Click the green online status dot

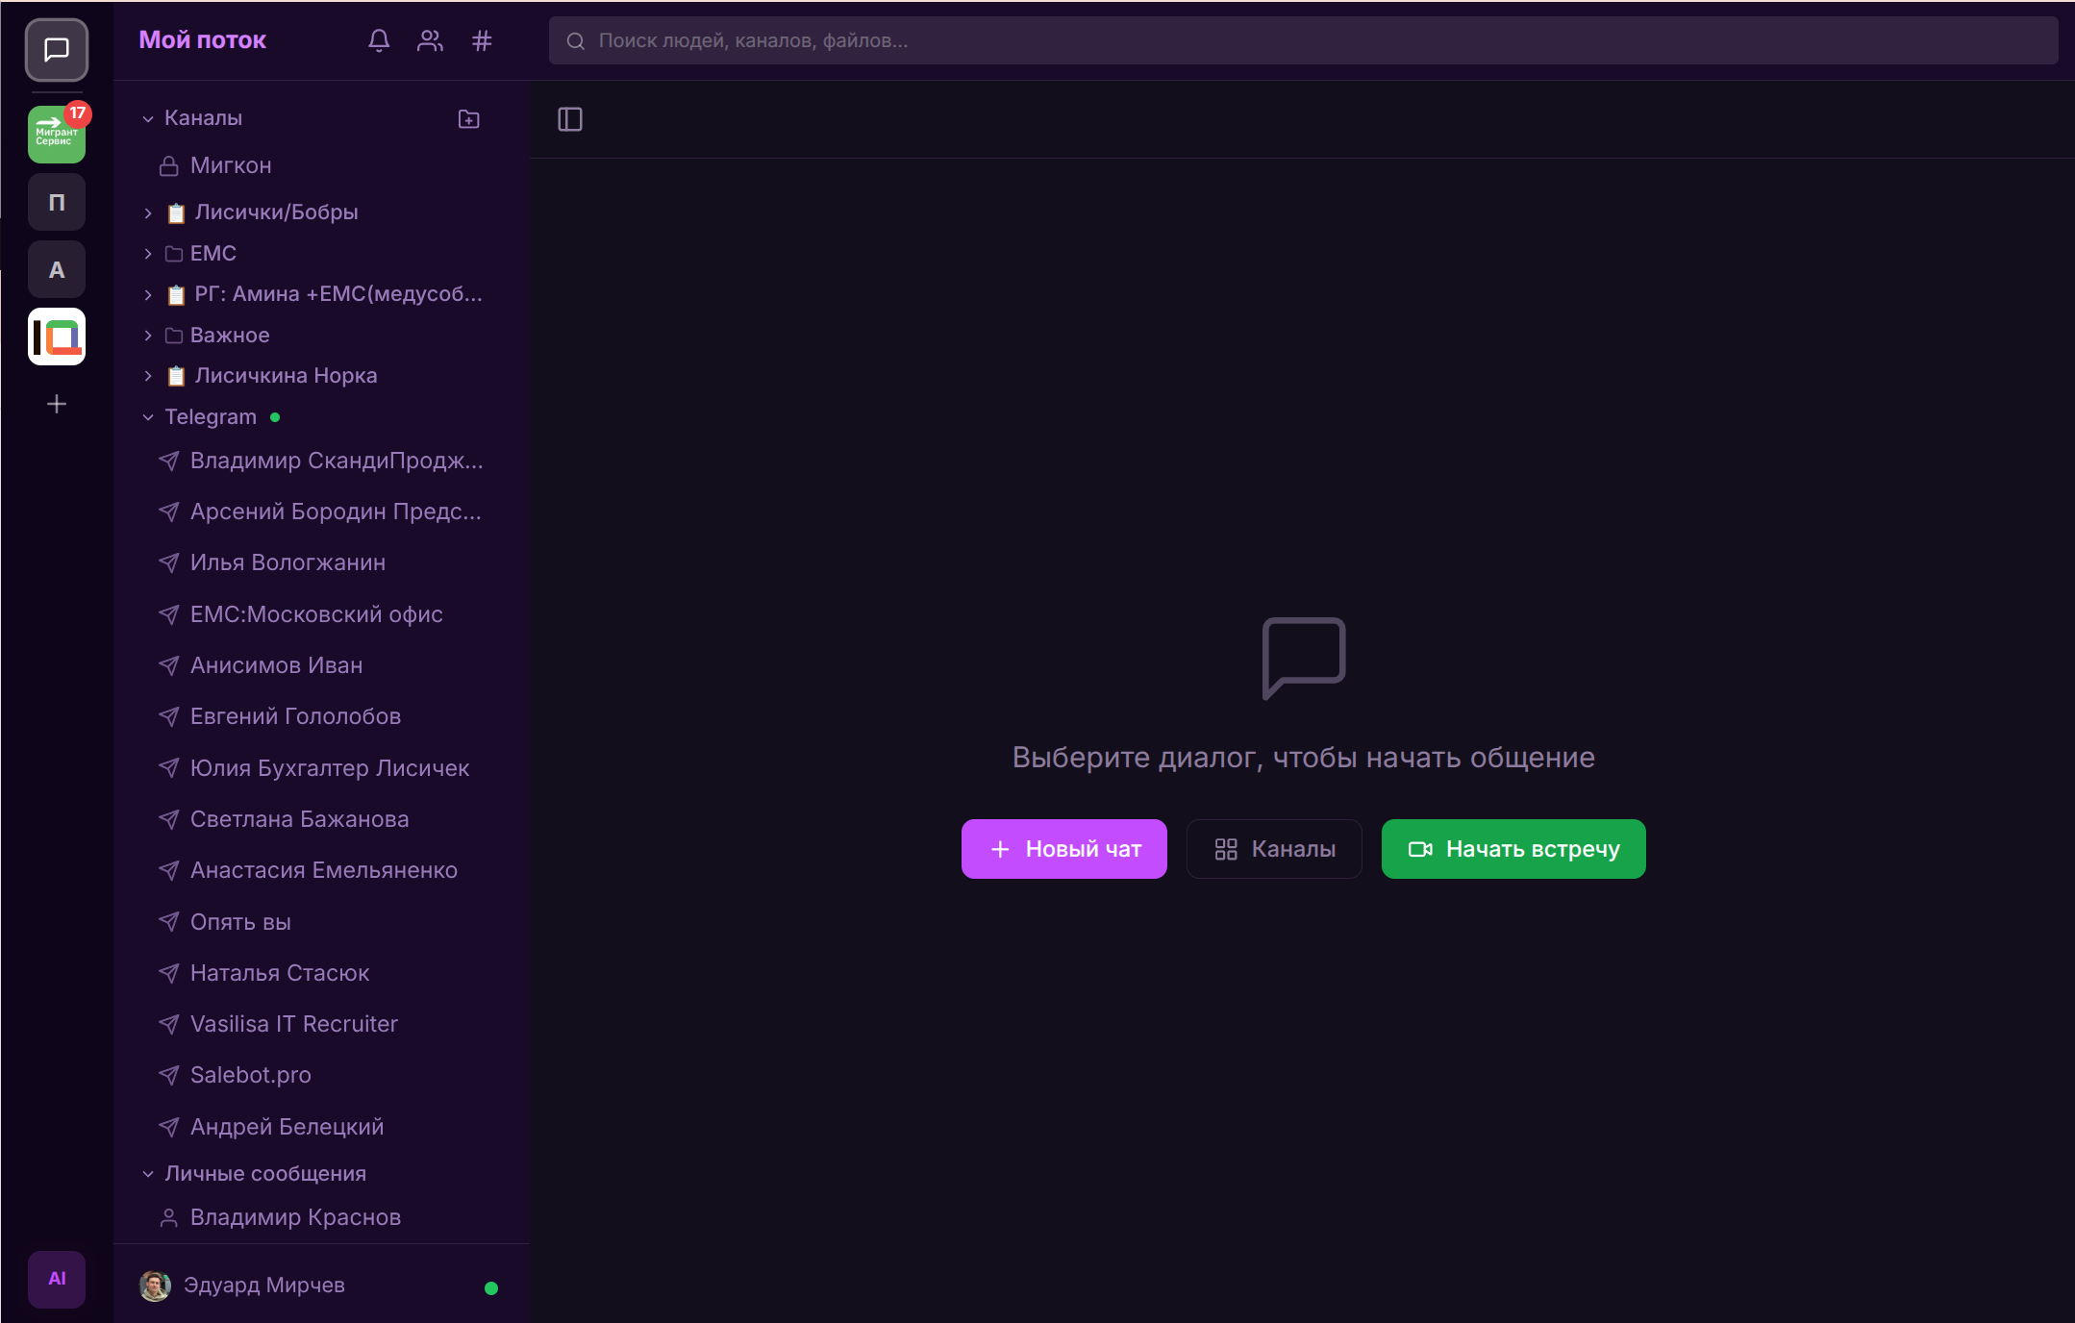pyautogui.click(x=491, y=1288)
